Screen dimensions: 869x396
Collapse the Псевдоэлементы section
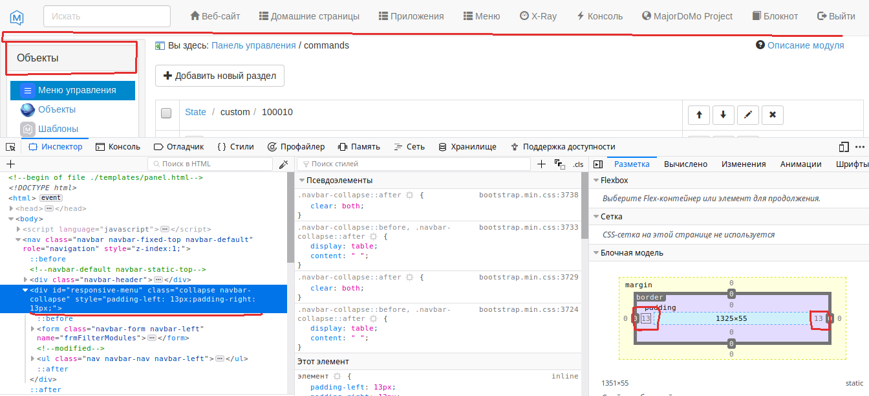click(301, 181)
